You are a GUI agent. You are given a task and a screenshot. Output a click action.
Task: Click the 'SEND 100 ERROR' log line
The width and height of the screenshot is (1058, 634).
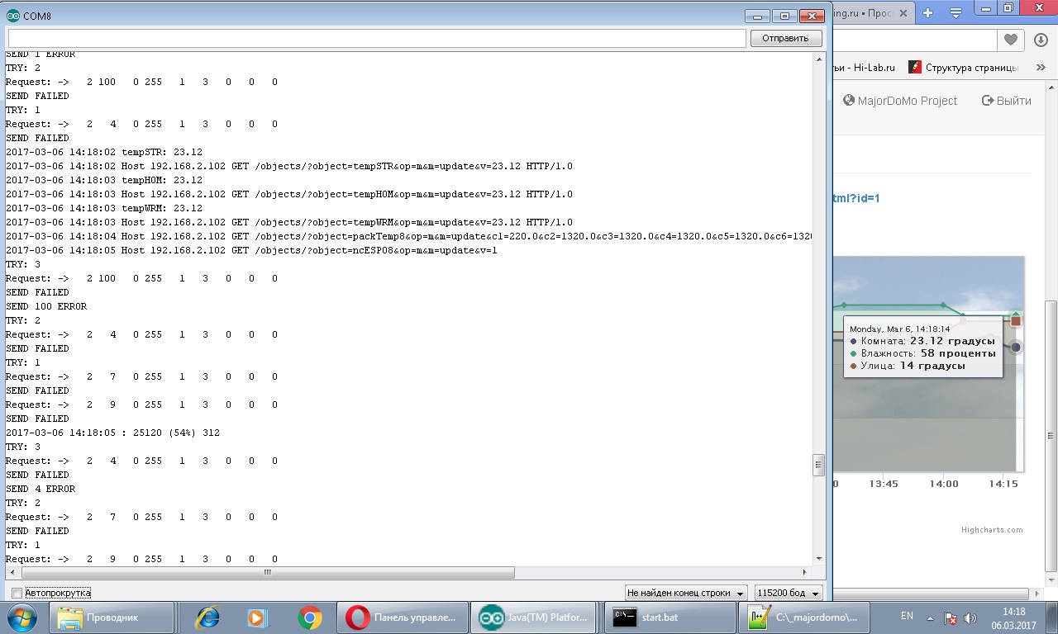46,306
